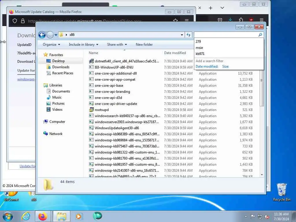This screenshot has height=222, width=296.
Task: Click the shield tracking protection icon in Firefox
Action: tap(15, 21)
